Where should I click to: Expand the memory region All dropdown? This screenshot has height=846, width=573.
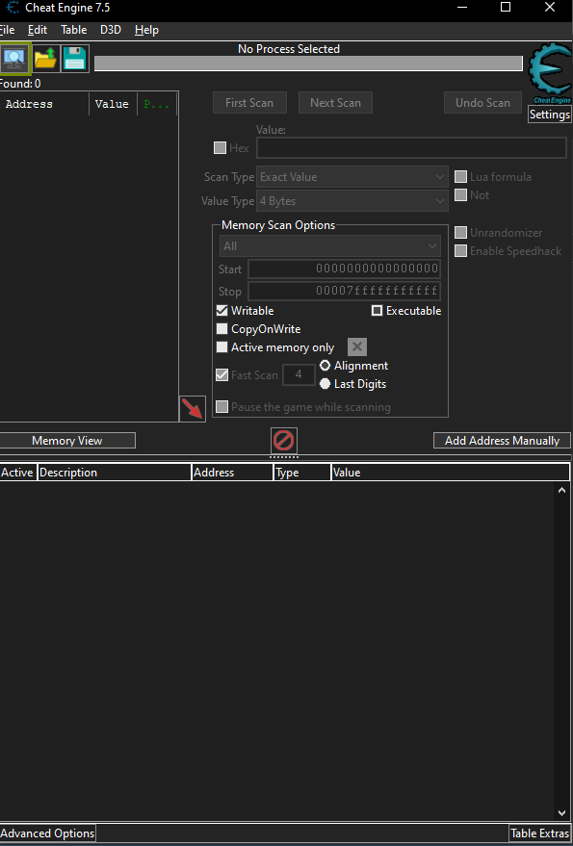pos(330,246)
